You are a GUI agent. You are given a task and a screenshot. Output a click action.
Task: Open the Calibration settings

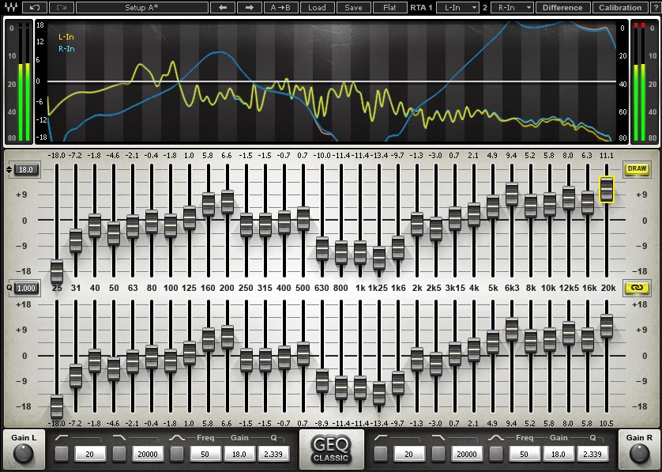(x=622, y=7)
